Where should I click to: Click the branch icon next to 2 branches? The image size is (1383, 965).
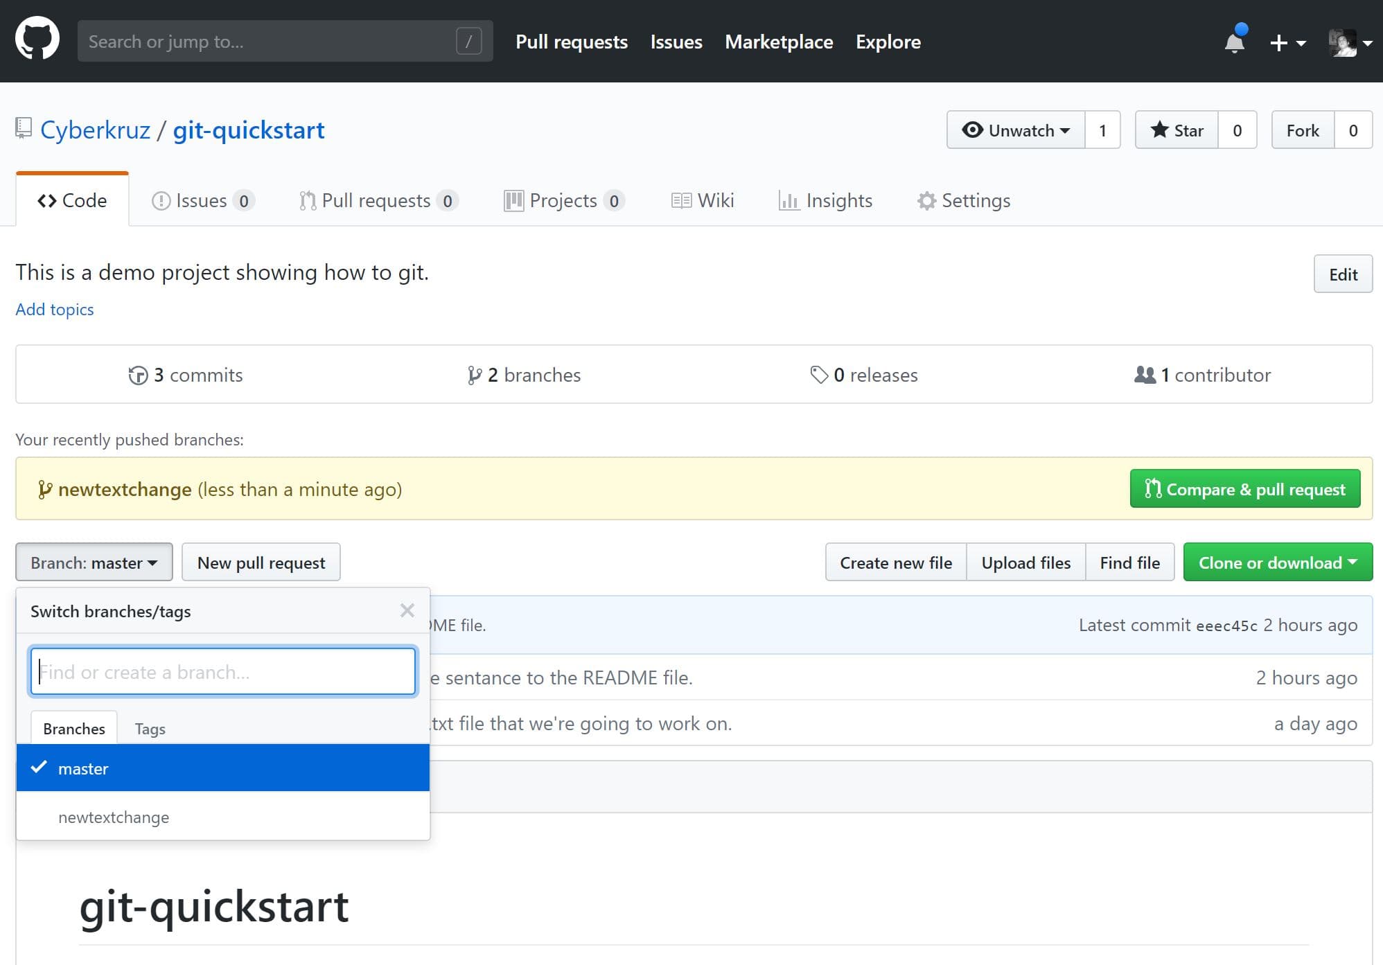[475, 375]
